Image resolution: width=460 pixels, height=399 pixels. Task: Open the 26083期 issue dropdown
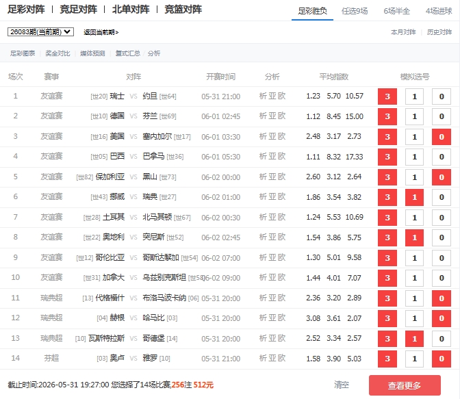pos(40,31)
